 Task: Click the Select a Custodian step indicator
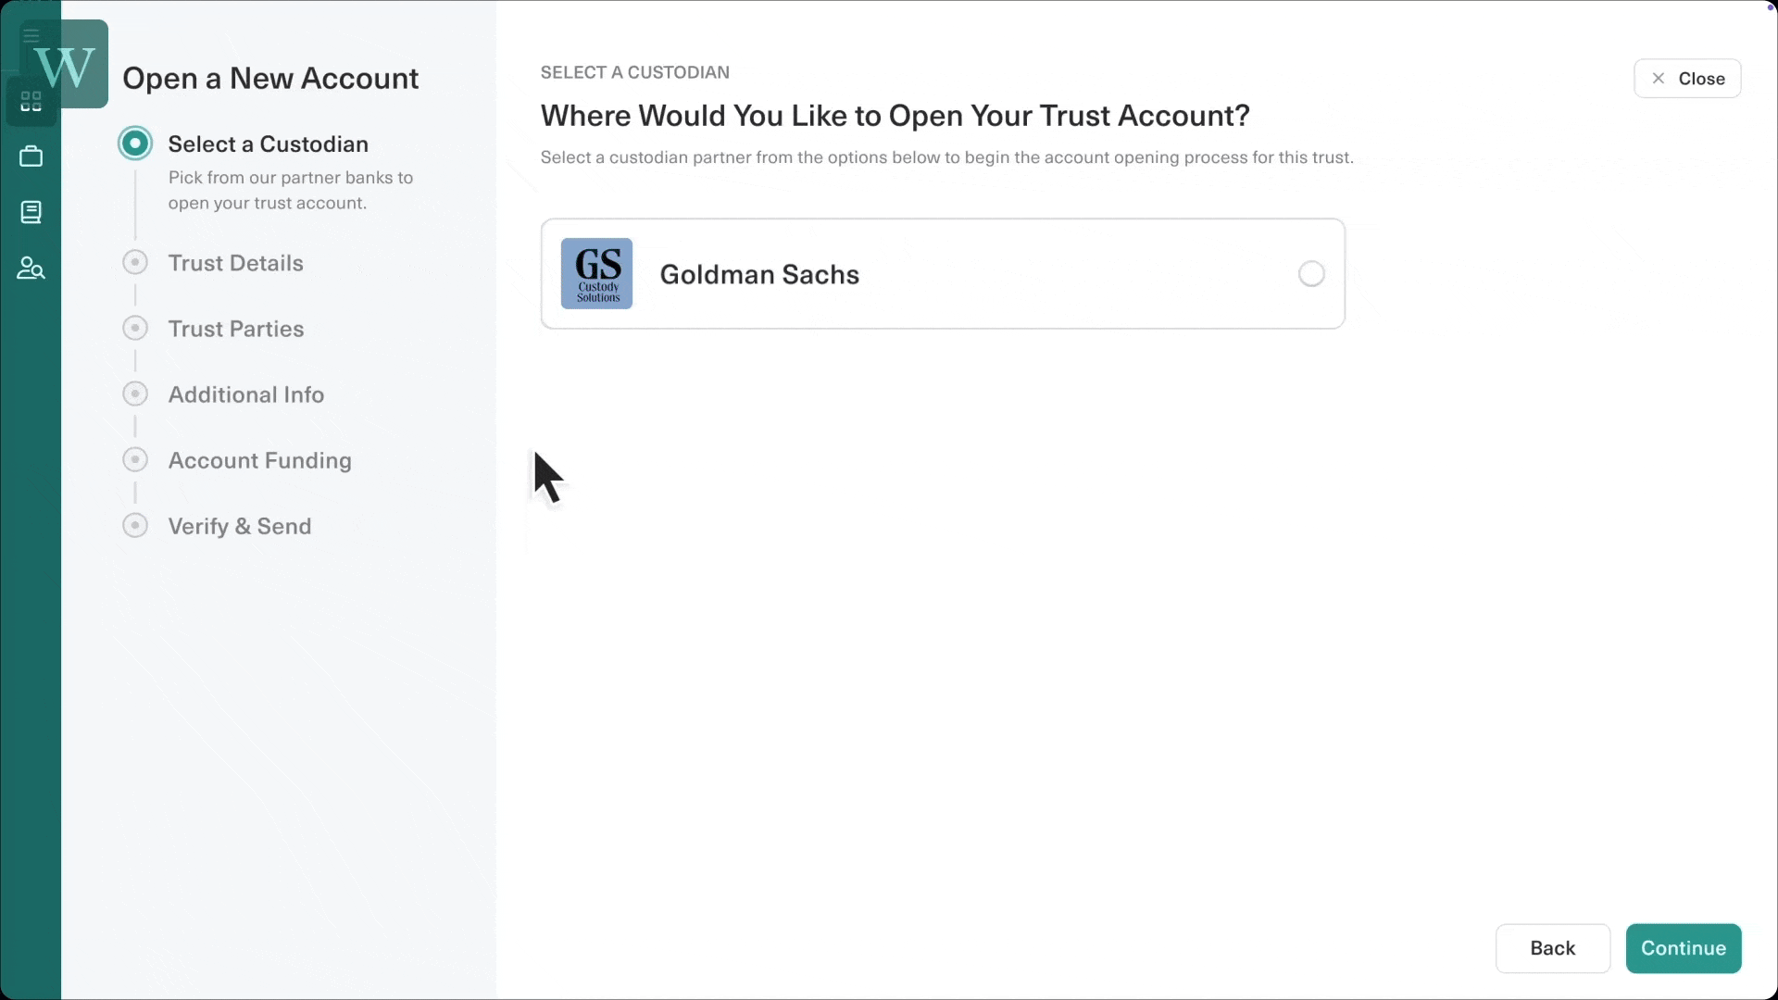coord(135,144)
